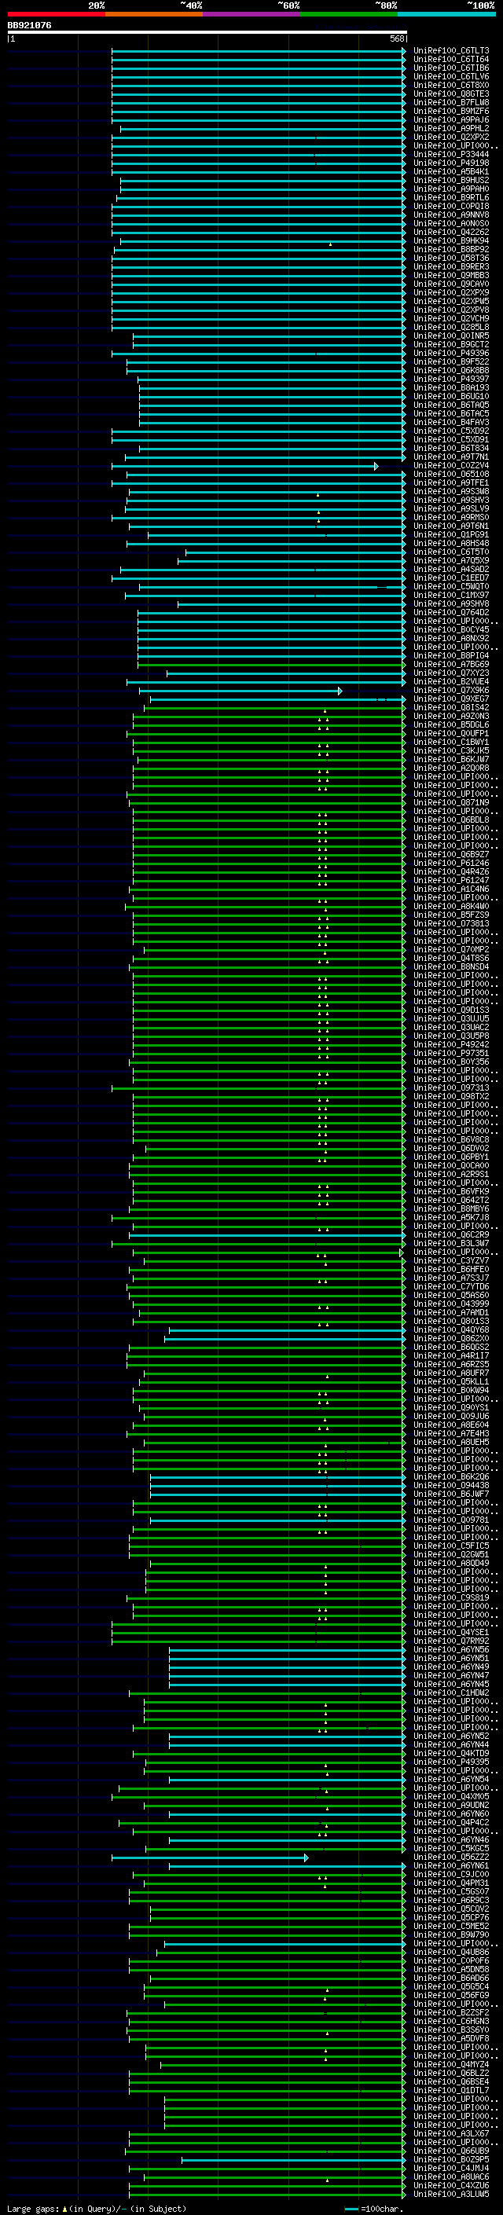Select the UniRef100_B9HK94 label
The image size is (503, 2215).
click(451, 242)
